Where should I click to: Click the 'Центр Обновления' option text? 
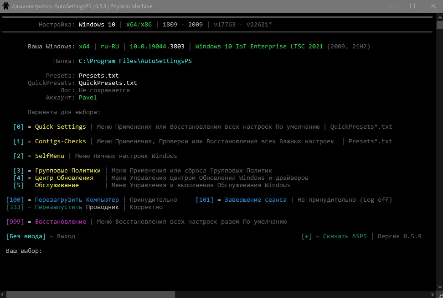64,178
